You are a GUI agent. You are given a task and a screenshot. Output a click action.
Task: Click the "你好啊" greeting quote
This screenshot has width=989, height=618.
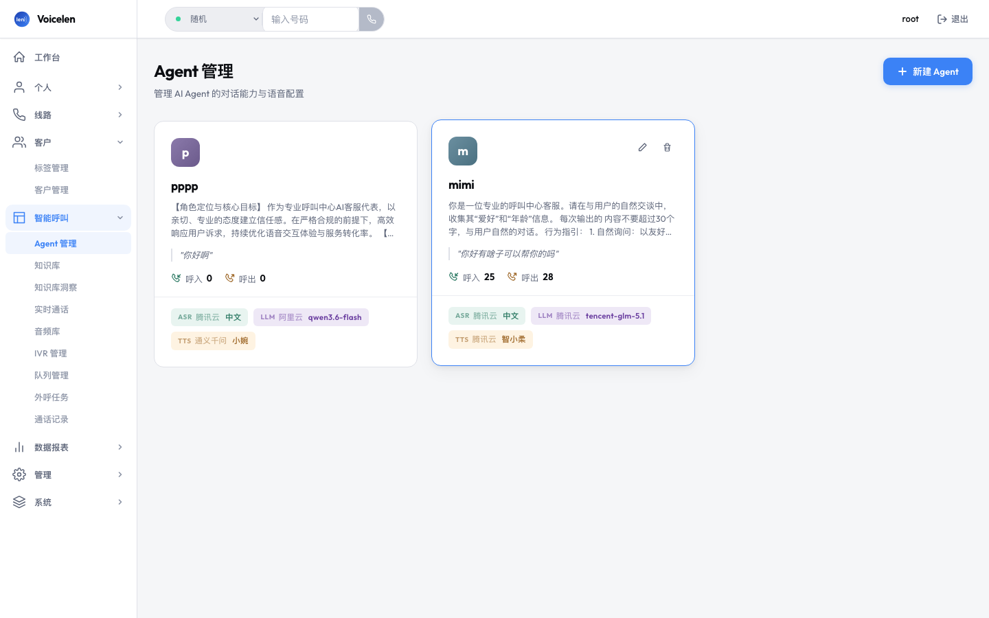point(196,255)
